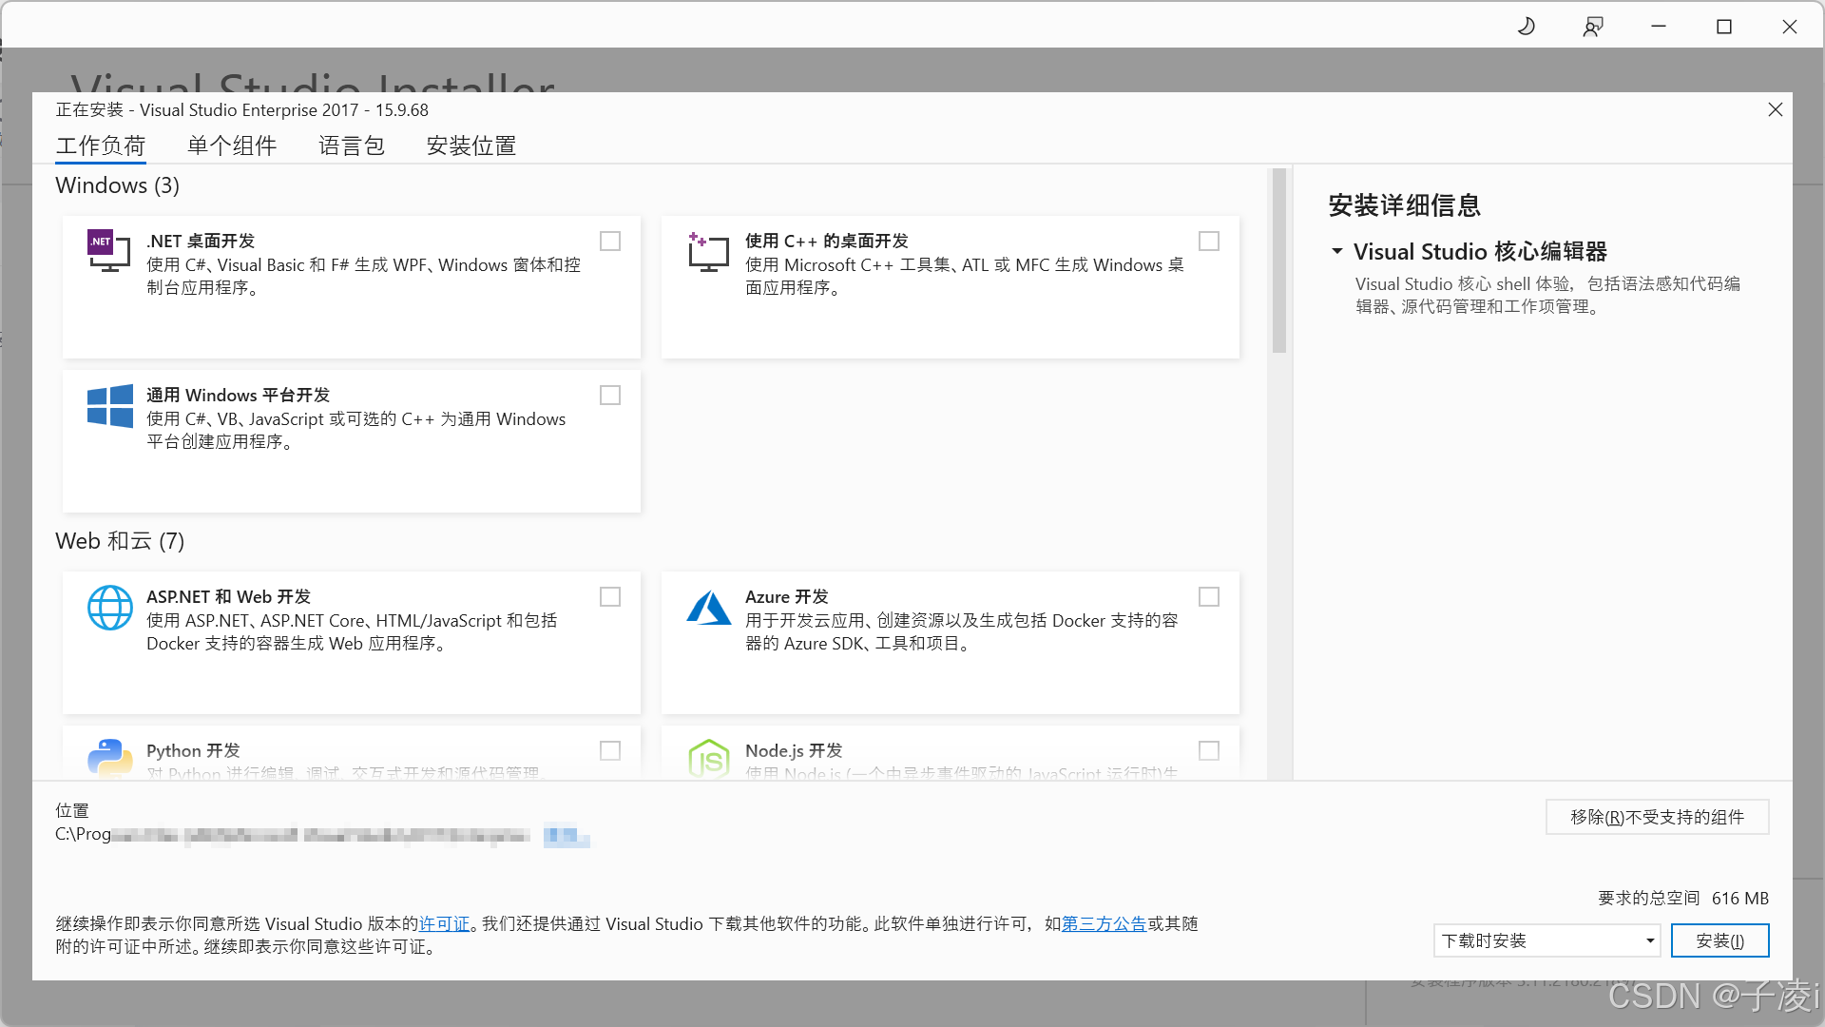Open the 下载时安装 dropdown

(1546, 940)
